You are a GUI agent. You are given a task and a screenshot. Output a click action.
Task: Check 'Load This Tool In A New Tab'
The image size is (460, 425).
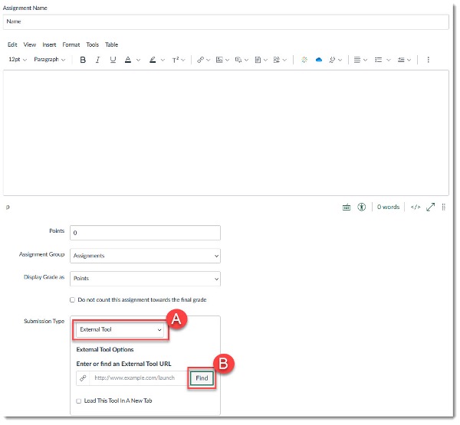pyautogui.click(x=79, y=400)
